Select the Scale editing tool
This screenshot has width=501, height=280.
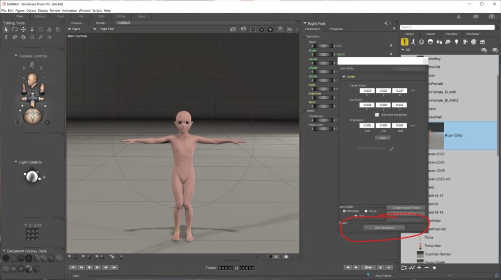click(41, 29)
